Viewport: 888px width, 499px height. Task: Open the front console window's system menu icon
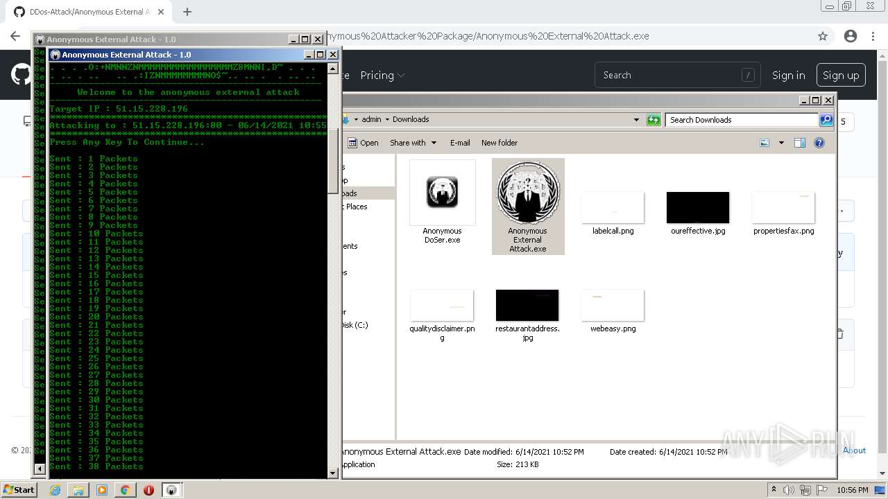pos(55,55)
